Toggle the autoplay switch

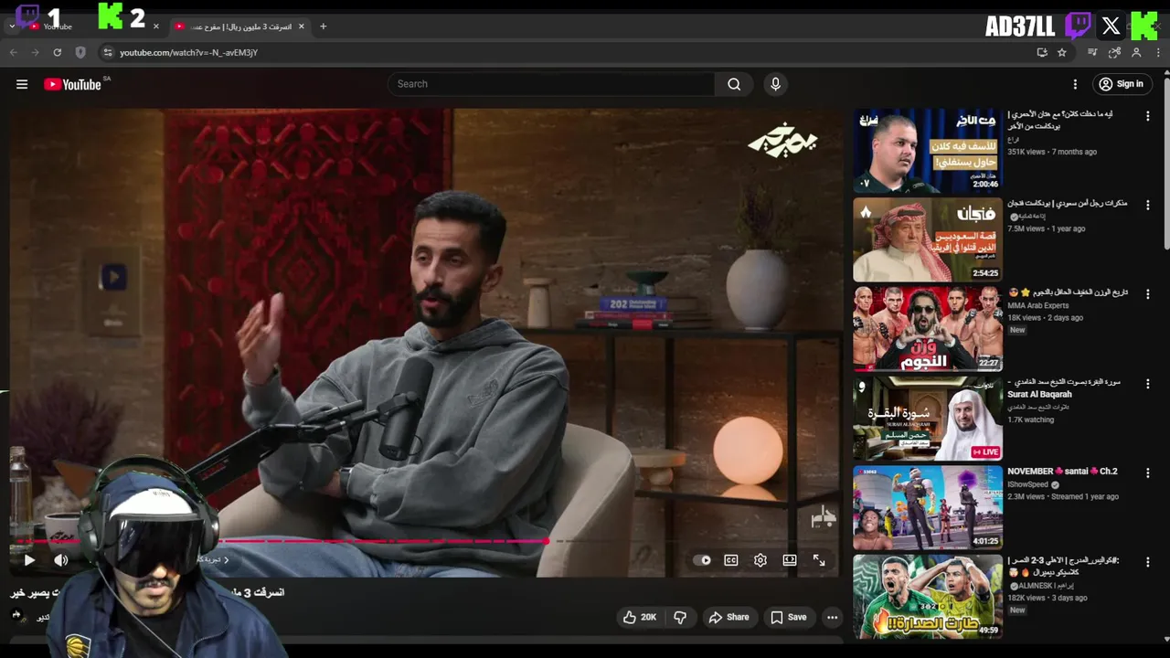[702, 560]
